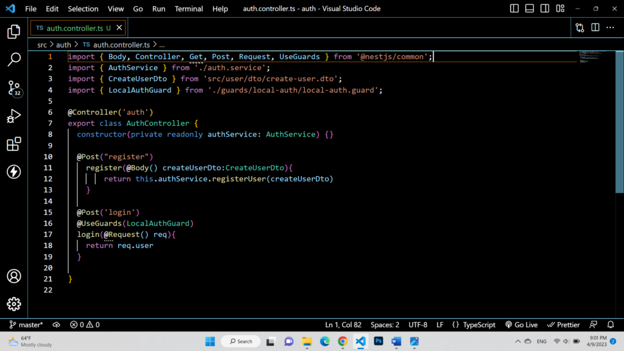Viewport: 624px width, 351px height.
Task: Click the taskbar Search box
Action: (x=241, y=341)
